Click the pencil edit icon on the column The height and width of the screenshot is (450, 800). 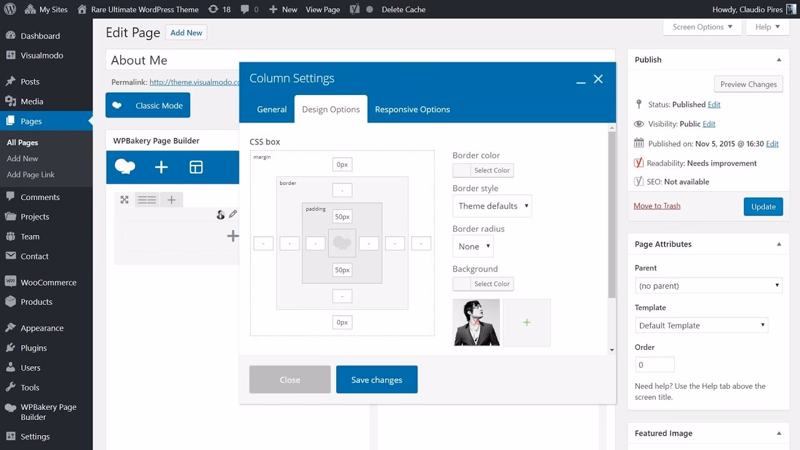point(233,214)
